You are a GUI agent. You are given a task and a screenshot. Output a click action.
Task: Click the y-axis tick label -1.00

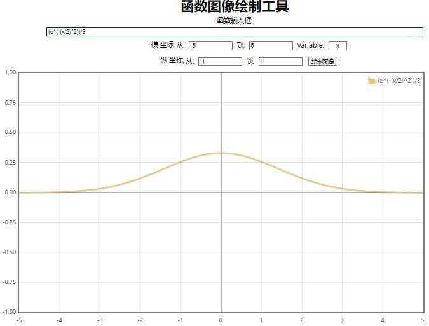tap(10, 312)
